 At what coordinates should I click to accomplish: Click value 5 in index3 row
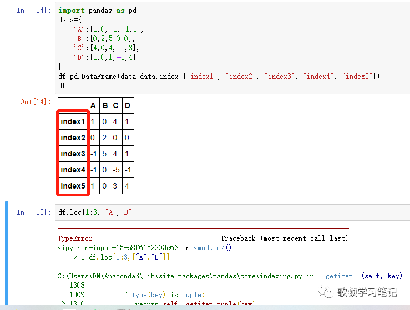click(x=104, y=154)
